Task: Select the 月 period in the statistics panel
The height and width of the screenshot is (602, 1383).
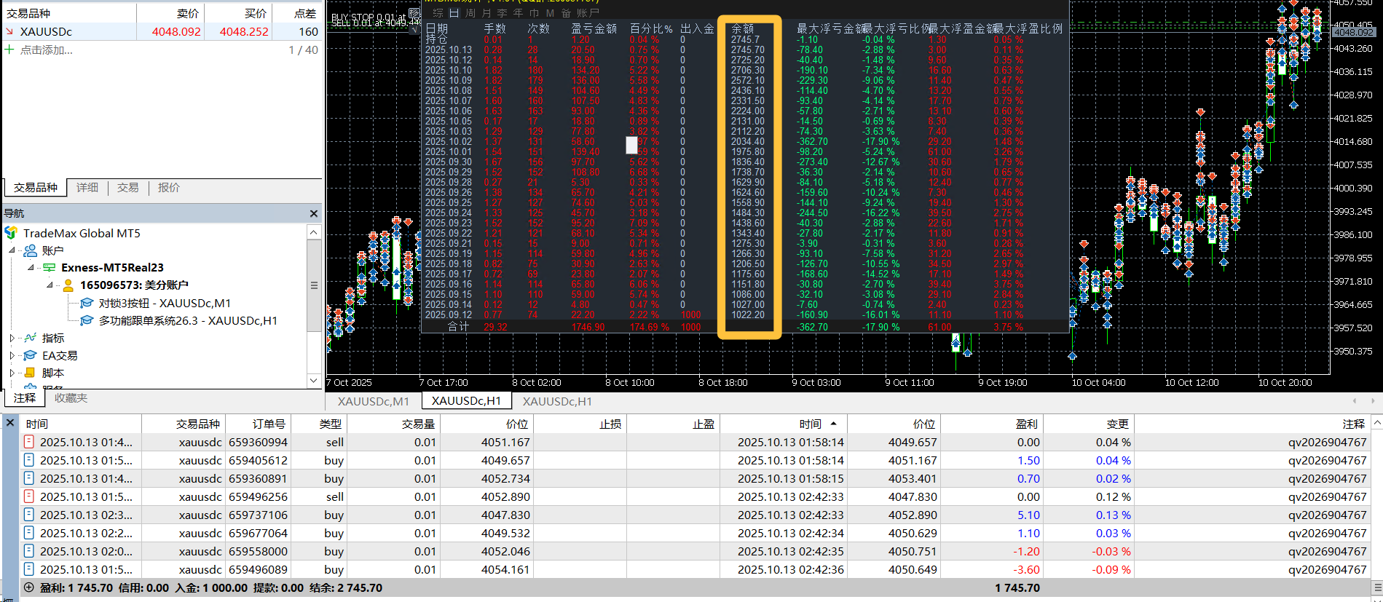Action: click(x=486, y=13)
